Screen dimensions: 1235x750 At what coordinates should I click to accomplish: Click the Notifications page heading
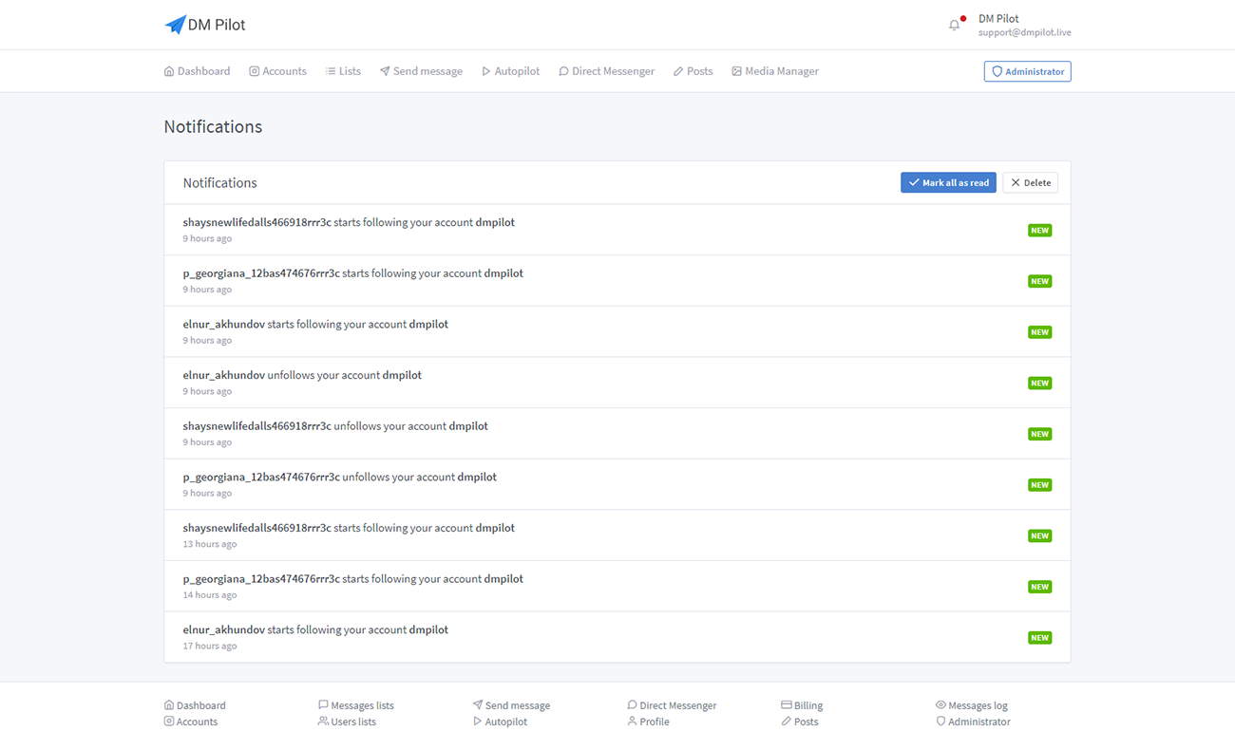213,126
